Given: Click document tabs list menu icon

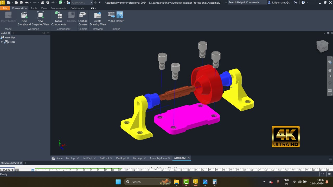Looking at the screenshot, I should pos(330,158).
